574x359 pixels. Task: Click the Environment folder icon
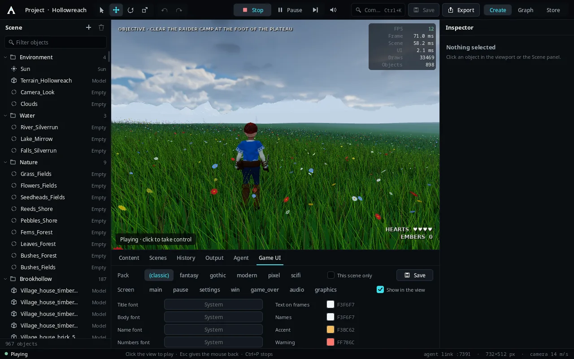click(x=13, y=57)
